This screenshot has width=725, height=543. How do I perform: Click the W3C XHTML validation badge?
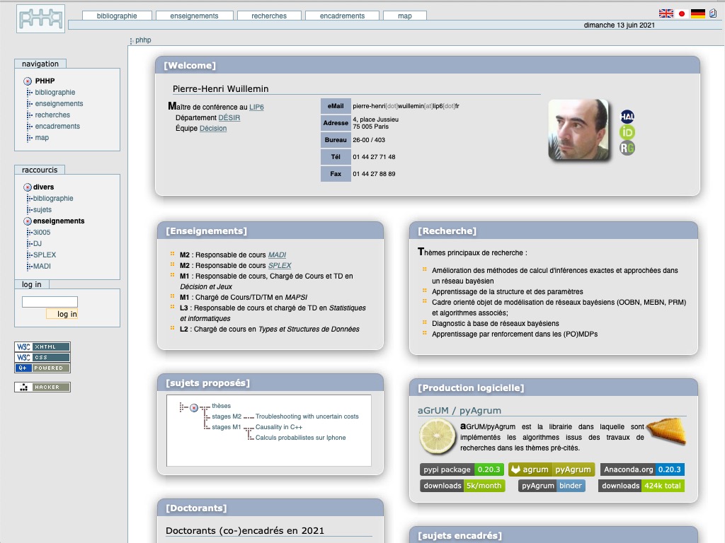pos(42,346)
